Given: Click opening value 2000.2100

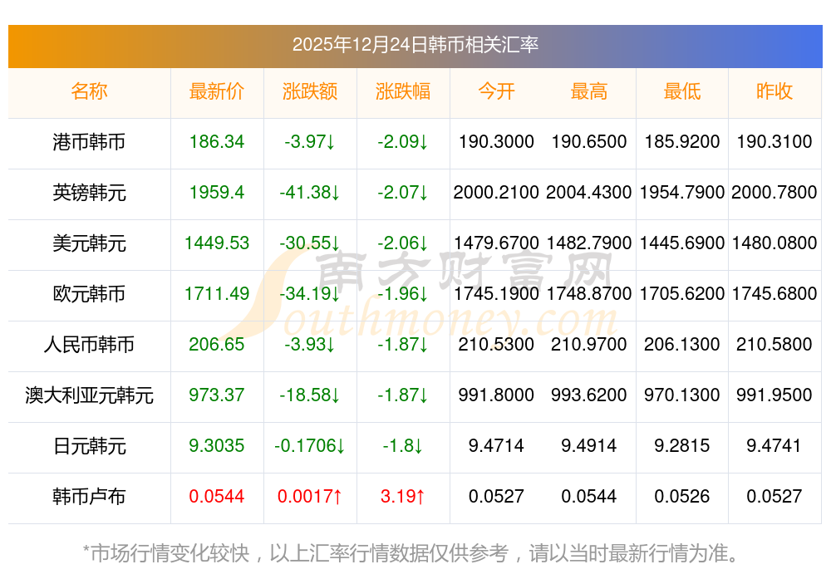Looking at the screenshot, I should [496, 192].
